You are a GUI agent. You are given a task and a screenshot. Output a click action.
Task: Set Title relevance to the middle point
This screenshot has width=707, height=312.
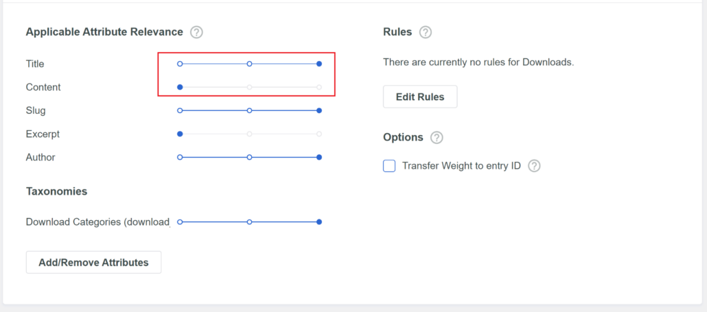tap(249, 64)
